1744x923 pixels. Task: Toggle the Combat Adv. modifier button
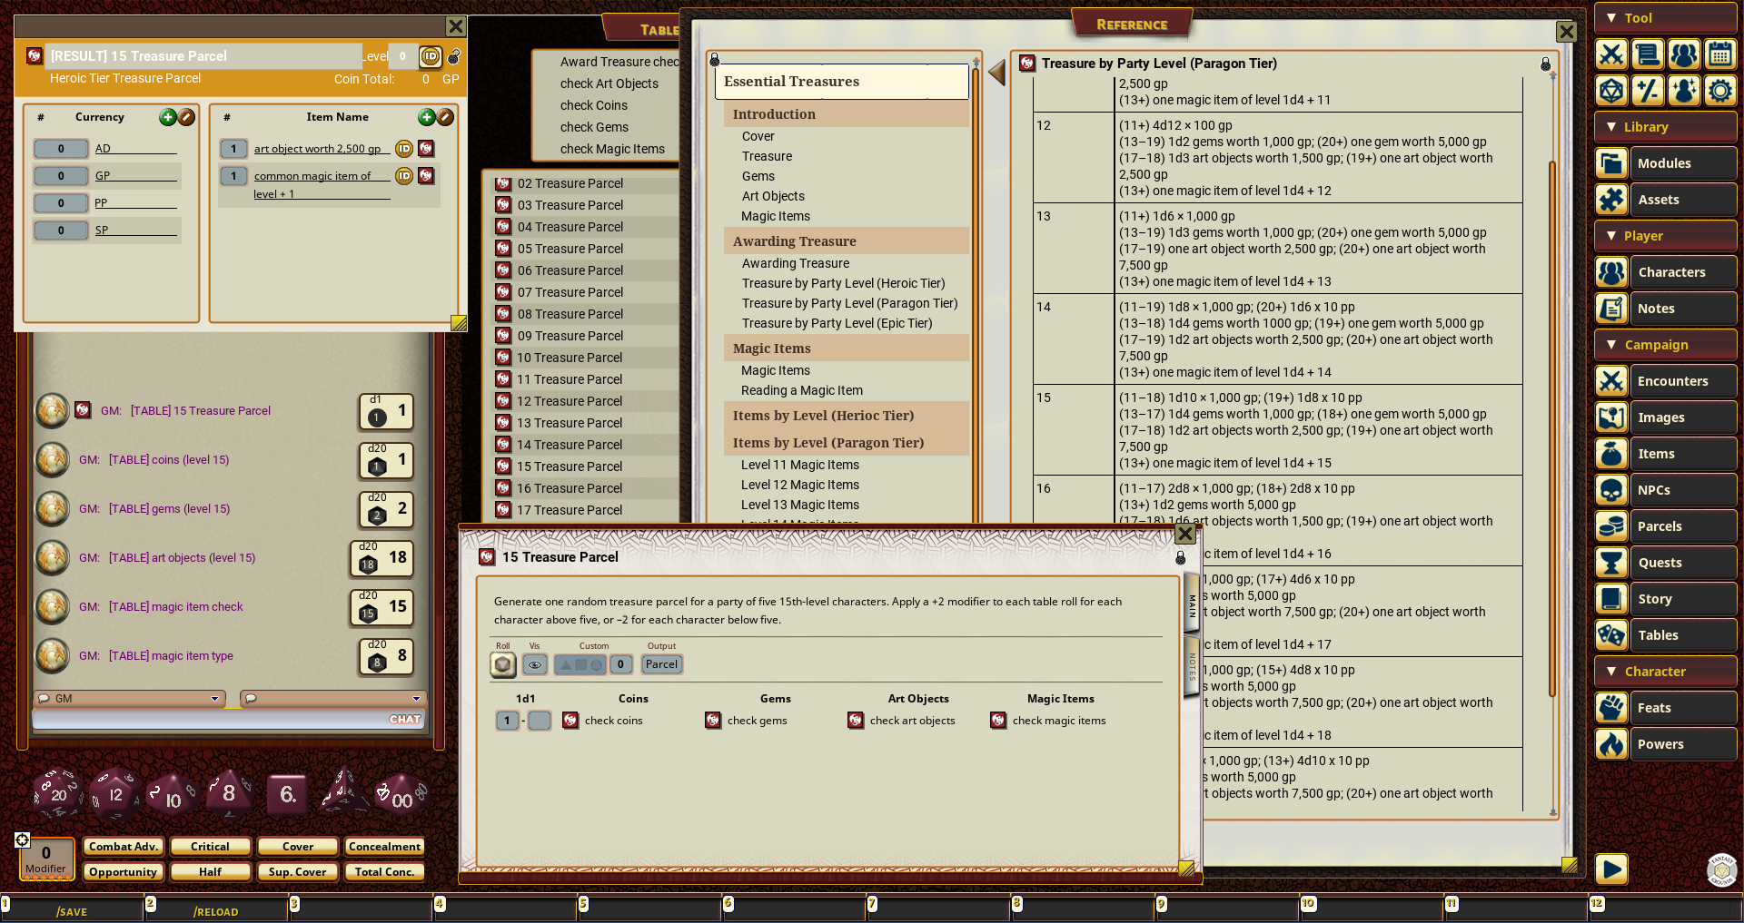point(124,847)
